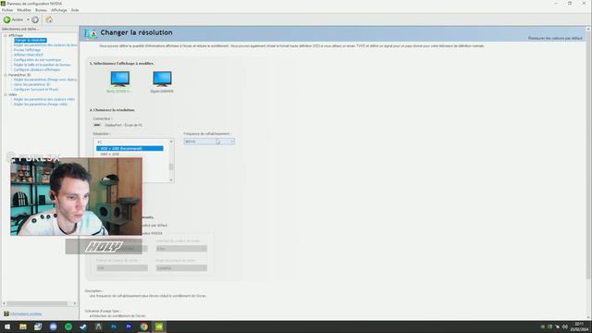592x333 pixels.
Task: Click the task pane horizontal scrollbar
Action: pos(37,303)
